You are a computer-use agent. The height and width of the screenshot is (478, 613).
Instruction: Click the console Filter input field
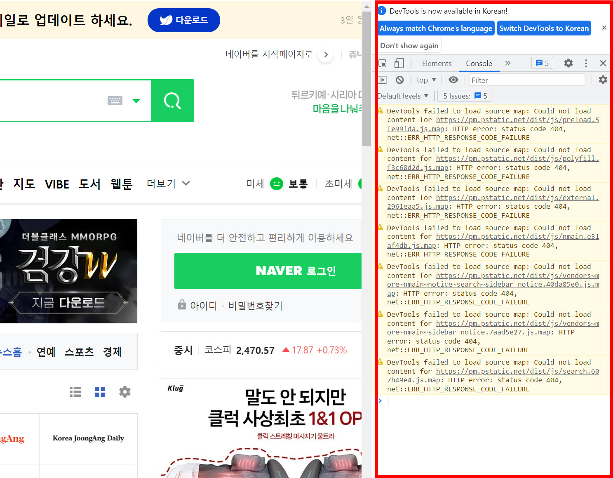click(x=527, y=80)
